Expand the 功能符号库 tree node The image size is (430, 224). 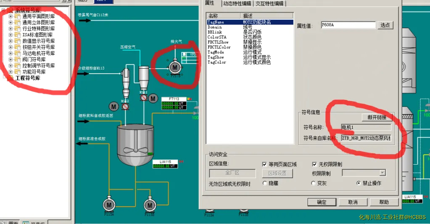click(x=11, y=72)
